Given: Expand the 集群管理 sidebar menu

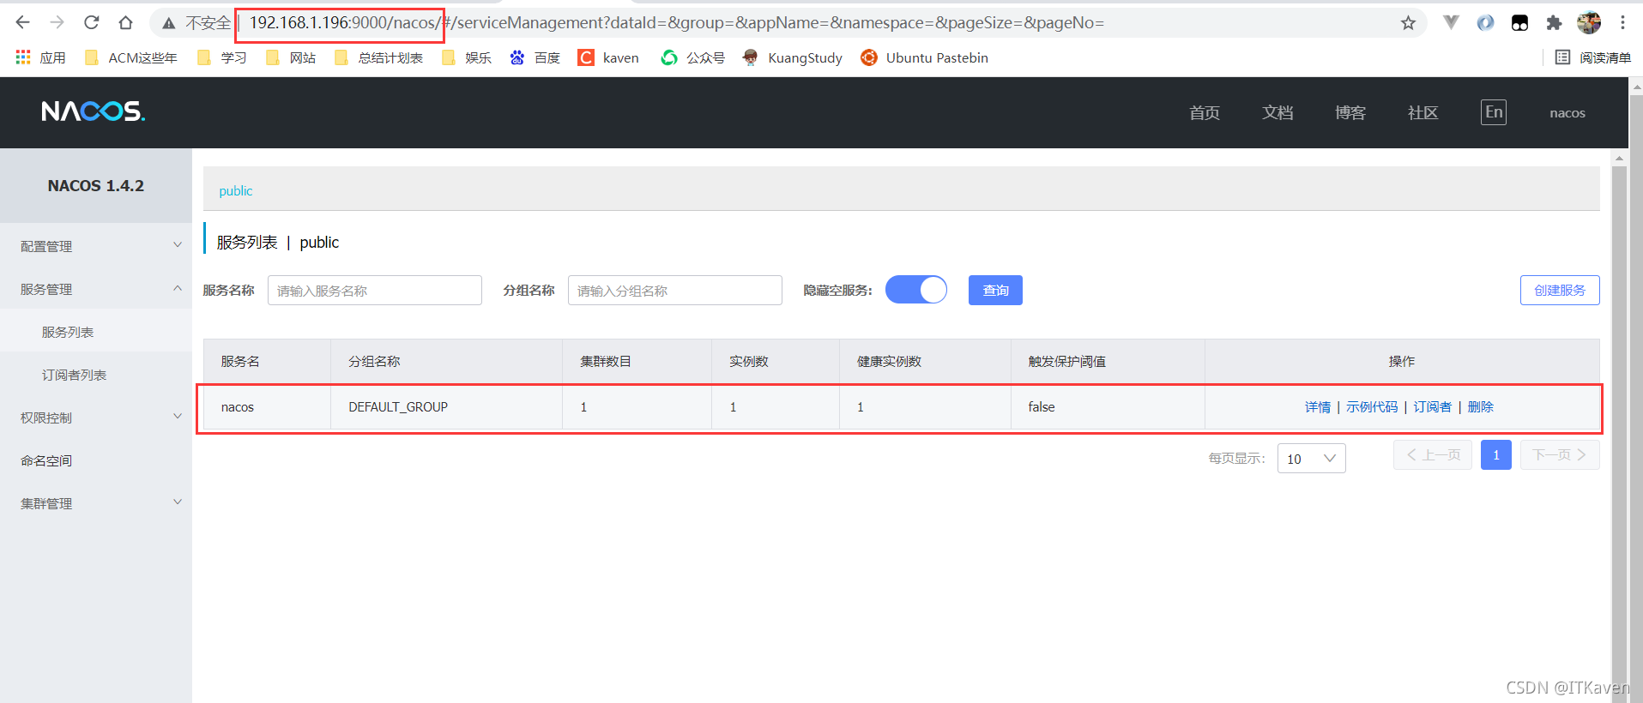Looking at the screenshot, I should tap(96, 503).
